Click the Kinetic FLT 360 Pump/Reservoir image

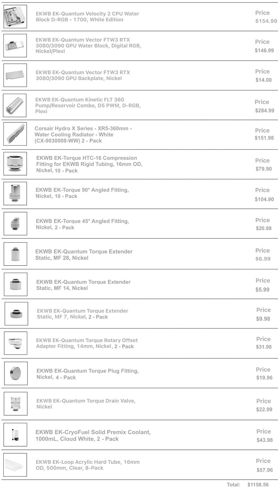(x=15, y=105)
